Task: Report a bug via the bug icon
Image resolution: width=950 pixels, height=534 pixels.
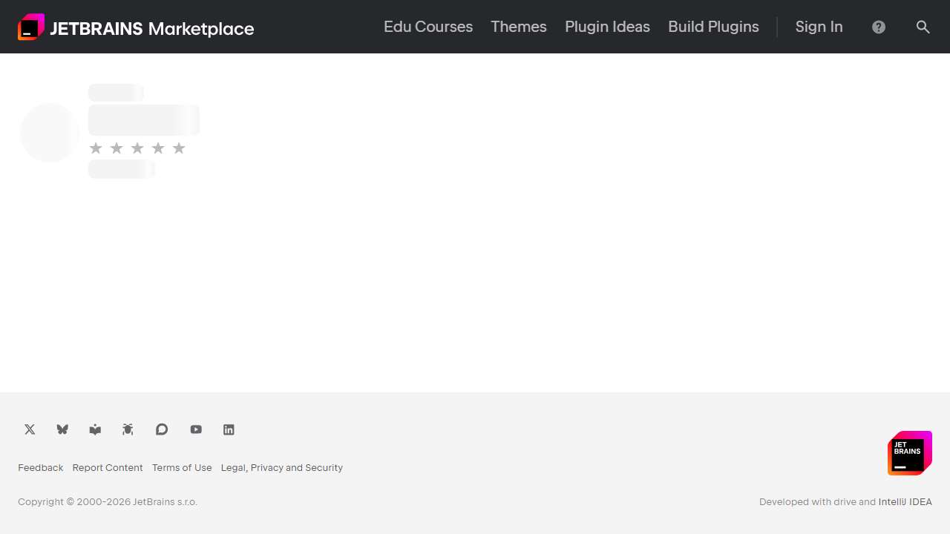Action: (x=128, y=429)
